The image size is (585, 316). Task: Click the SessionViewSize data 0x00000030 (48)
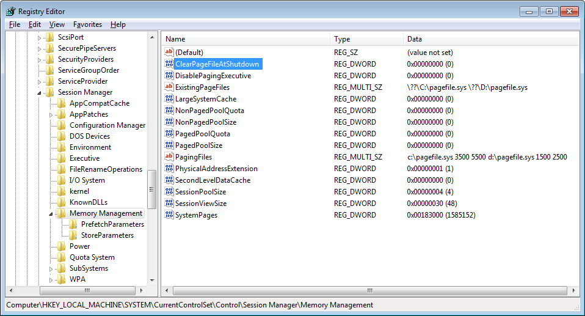coord(432,203)
